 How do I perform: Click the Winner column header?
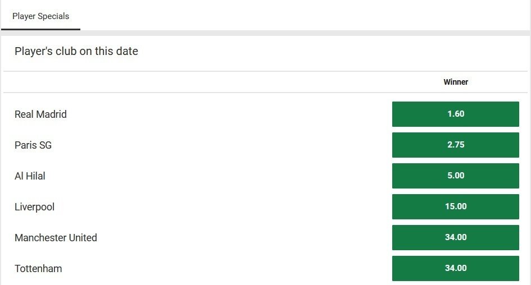[x=455, y=82]
